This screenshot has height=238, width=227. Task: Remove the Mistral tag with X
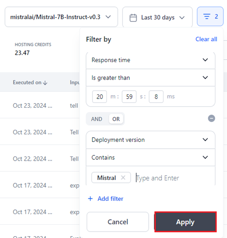pyautogui.click(x=123, y=178)
